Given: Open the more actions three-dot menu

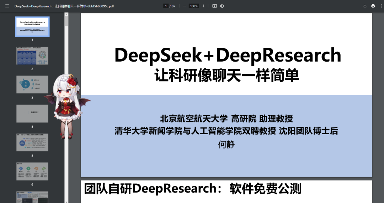Looking at the screenshot, I should click(x=381, y=6).
